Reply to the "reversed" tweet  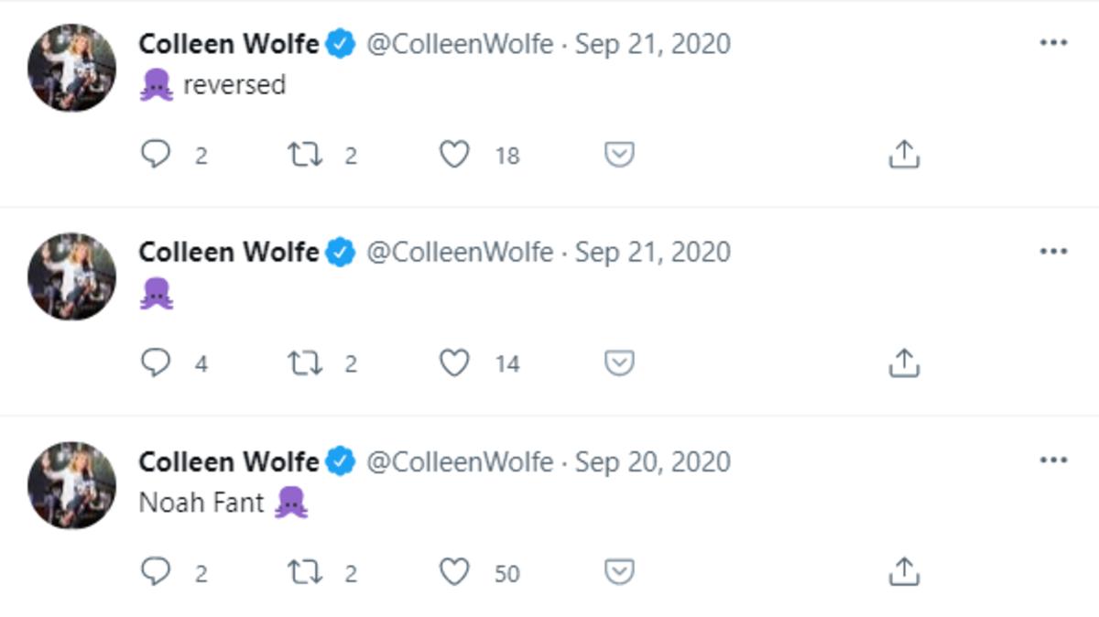coord(156,155)
